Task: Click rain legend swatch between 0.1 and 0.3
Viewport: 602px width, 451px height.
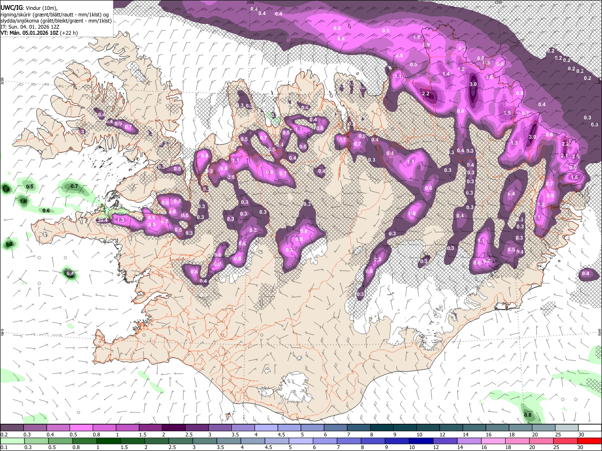Action: [x=12, y=441]
